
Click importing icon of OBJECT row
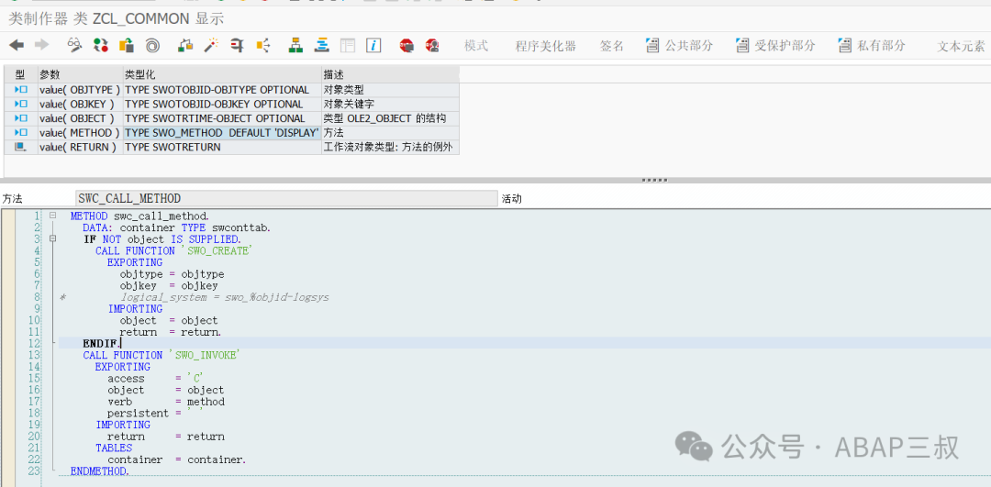[x=20, y=118]
